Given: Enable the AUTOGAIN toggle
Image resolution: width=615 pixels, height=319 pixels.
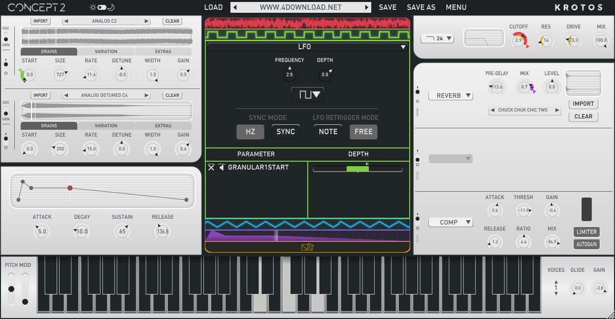Looking at the screenshot, I should point(586,244).
